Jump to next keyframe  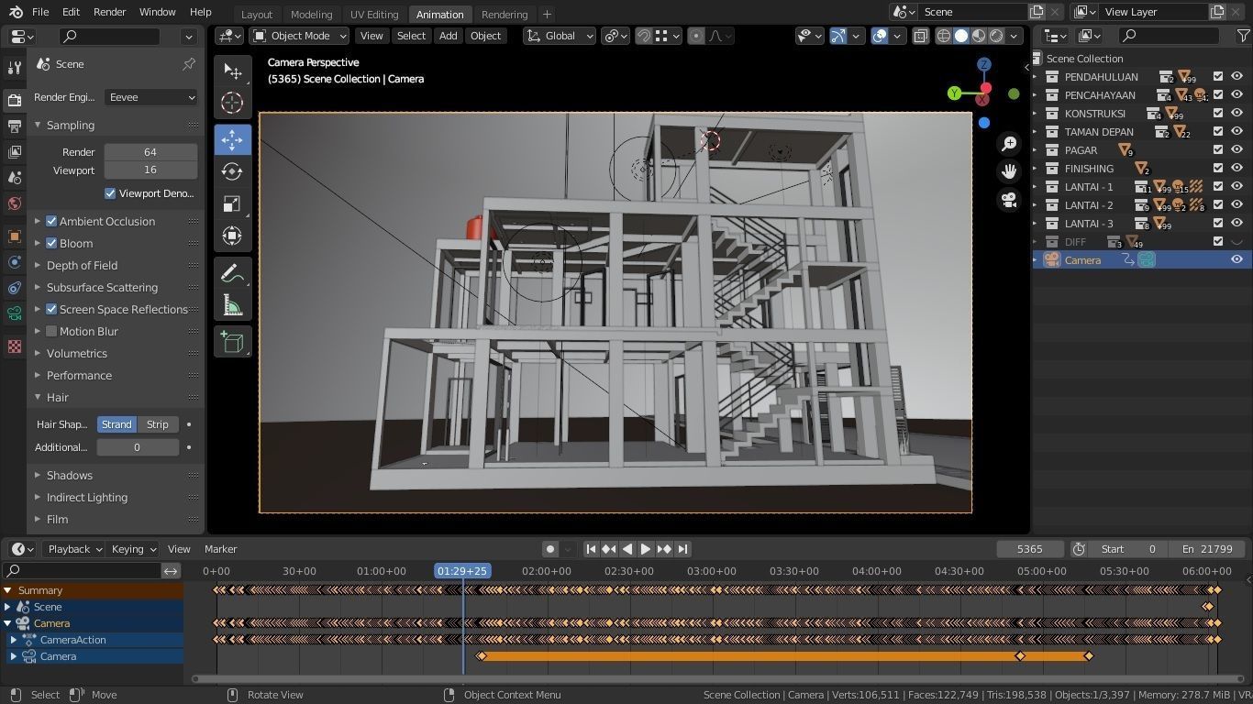click(x=664, y=549)
